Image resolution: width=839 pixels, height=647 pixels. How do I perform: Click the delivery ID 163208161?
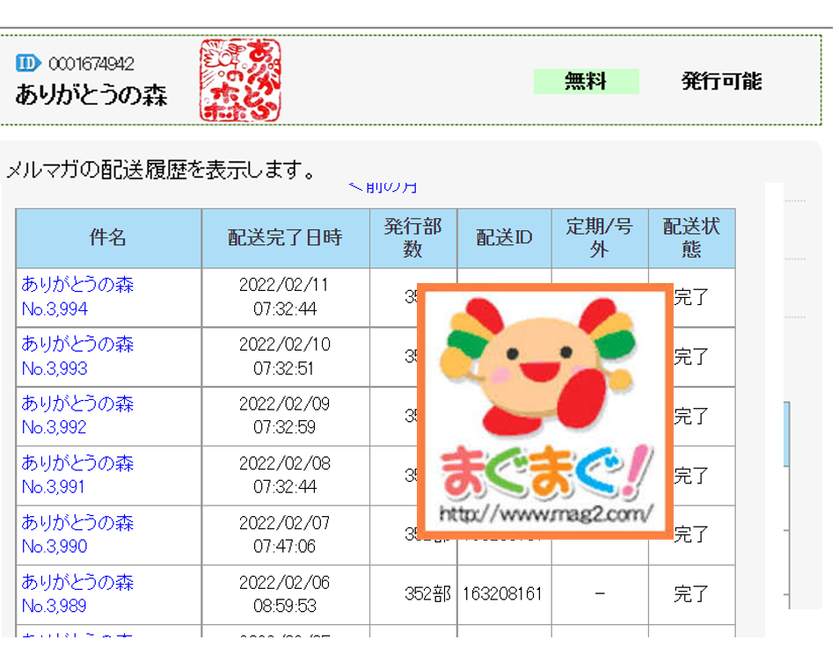(x=502, y=594)
